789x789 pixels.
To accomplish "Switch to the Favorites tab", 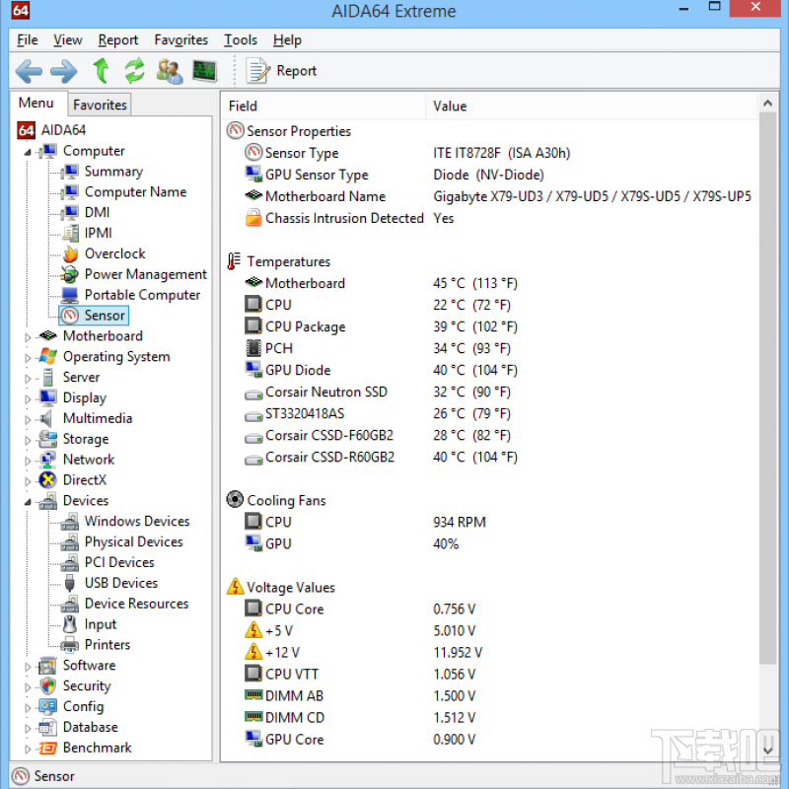I will (x=100, y=105).
